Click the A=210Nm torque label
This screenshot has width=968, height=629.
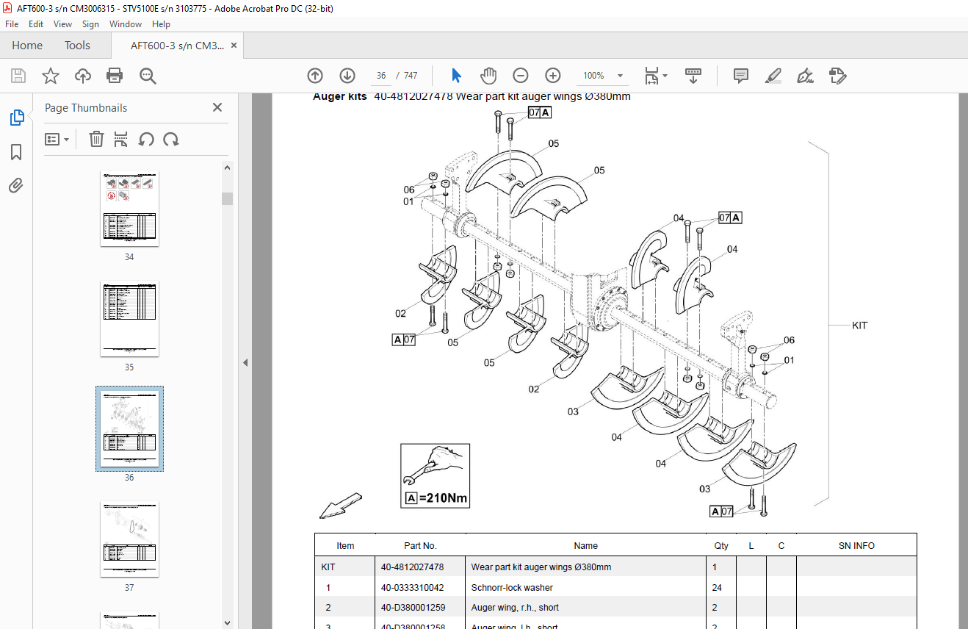pos(436,498)
